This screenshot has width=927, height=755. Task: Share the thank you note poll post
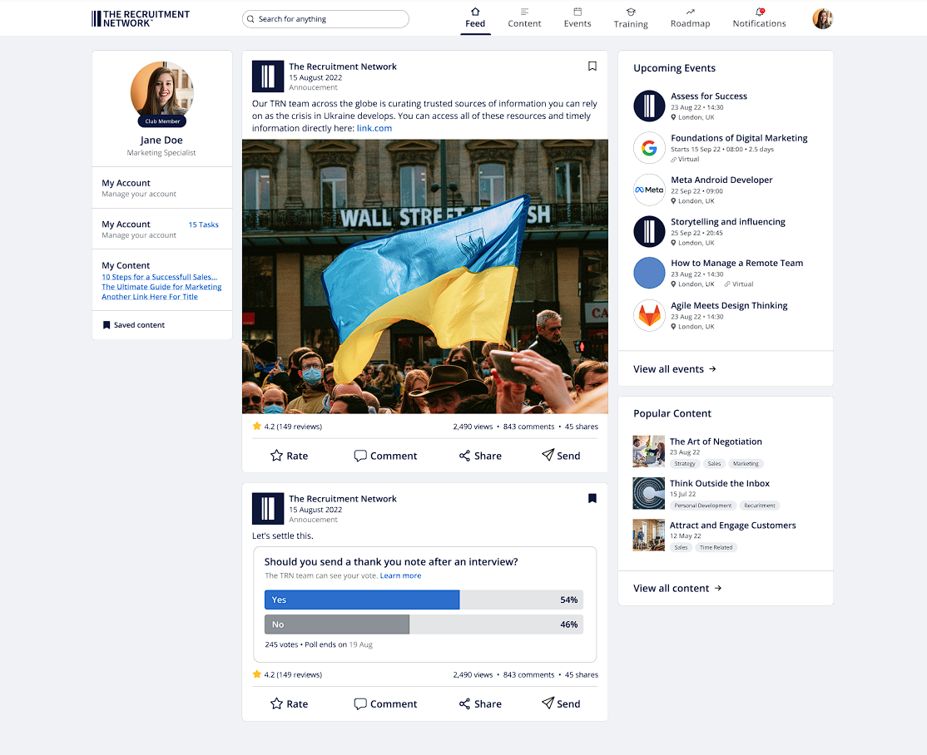click(x=480, y=703)
